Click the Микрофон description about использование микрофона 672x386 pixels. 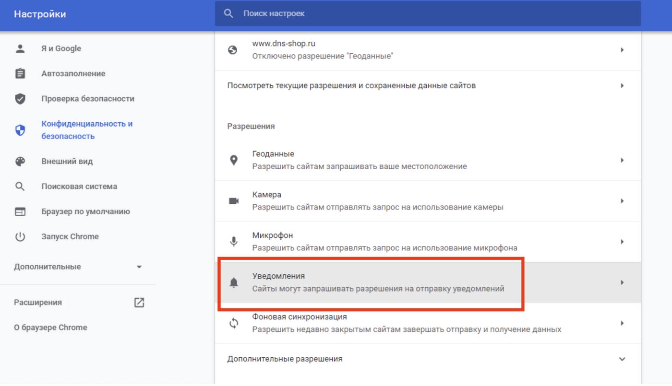click(x=385, y=248)
